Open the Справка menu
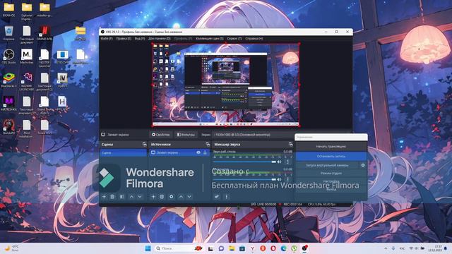452x254 pixels. click(x=254, y=38)
